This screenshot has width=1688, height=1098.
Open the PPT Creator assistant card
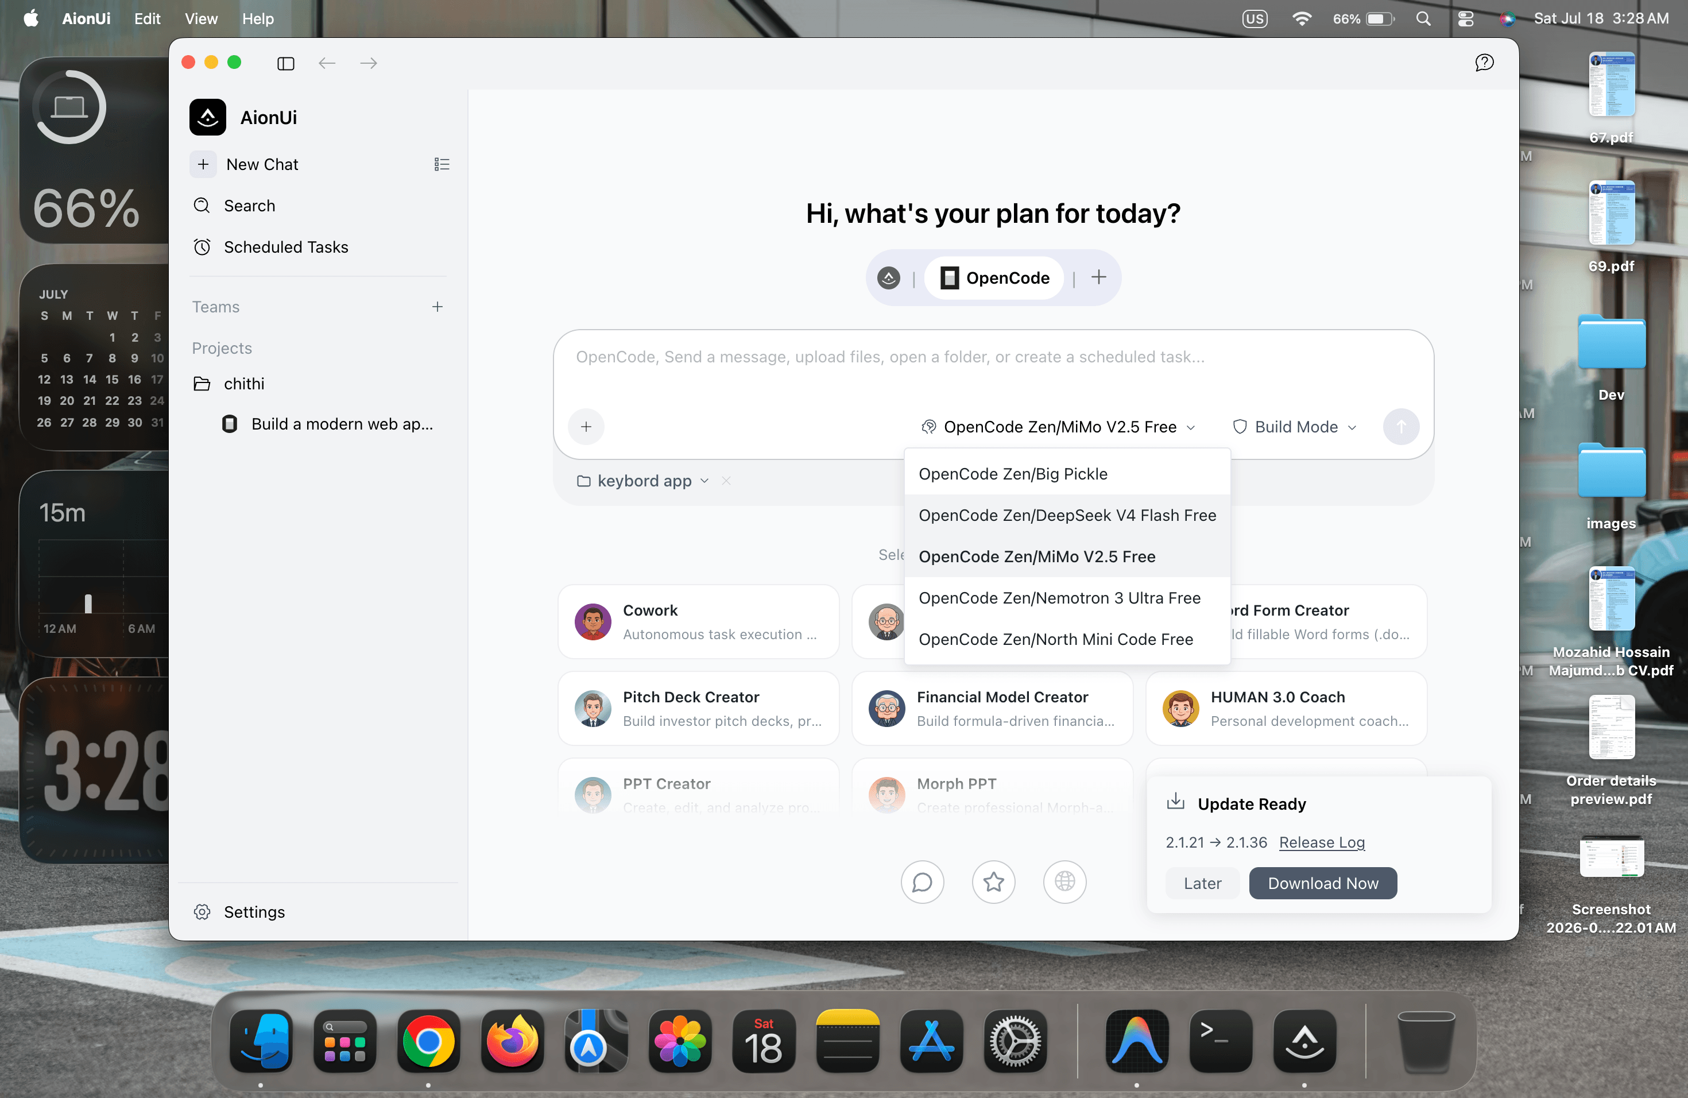pyautogui.click(x=699, y=787)
